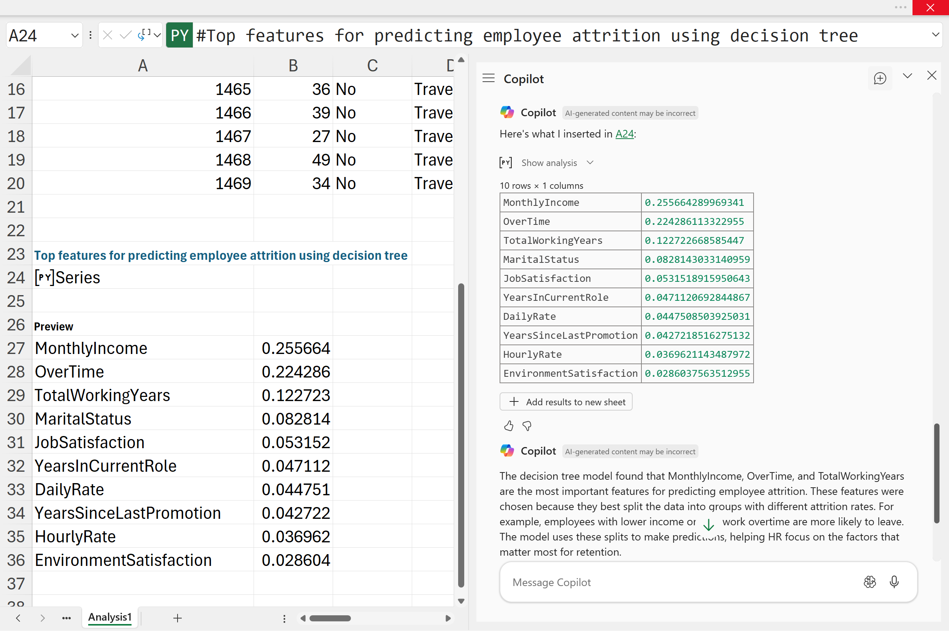Viewport: 949px width, 632px height.
Task: Expand the formula bar
Action: [x=935, y=35]
